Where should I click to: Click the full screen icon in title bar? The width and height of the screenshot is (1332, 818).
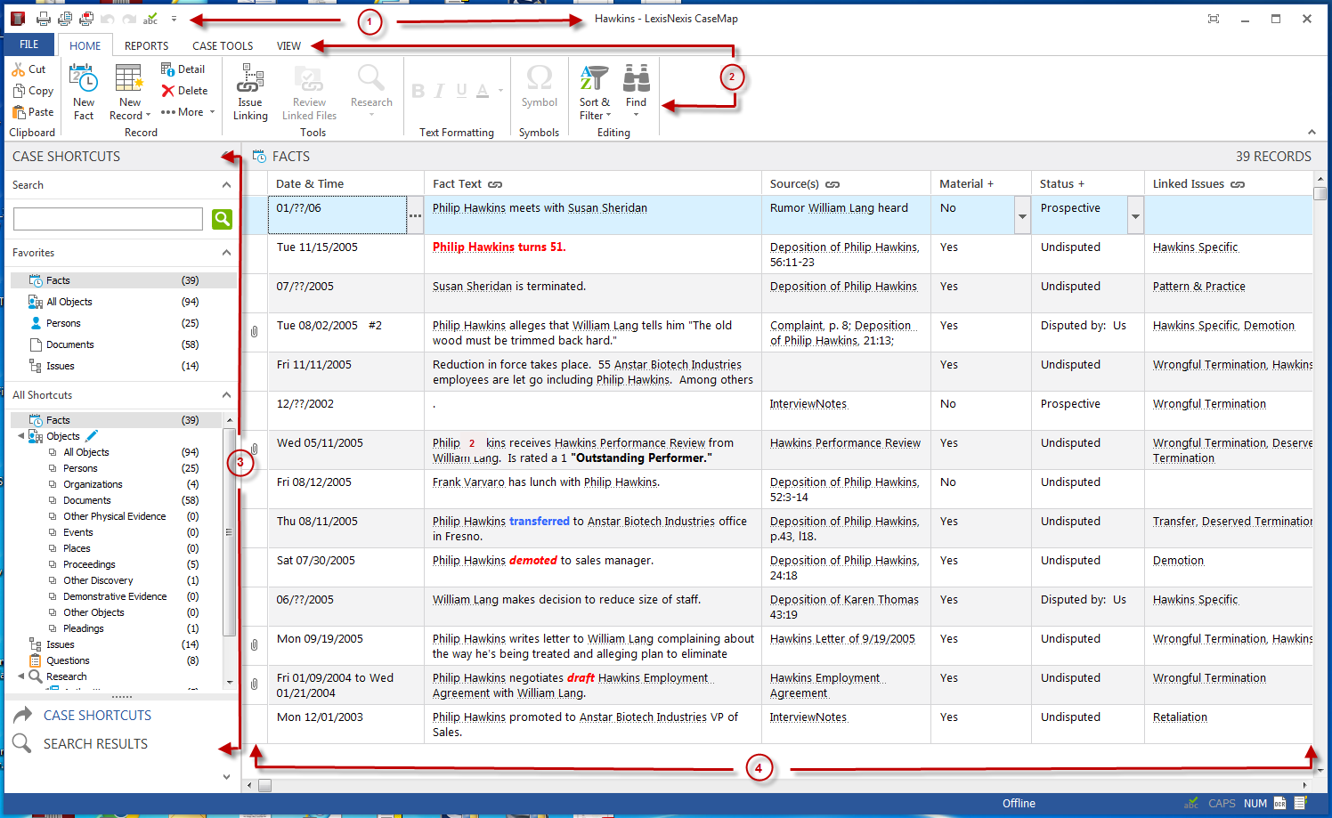[x=1214, y=19]
